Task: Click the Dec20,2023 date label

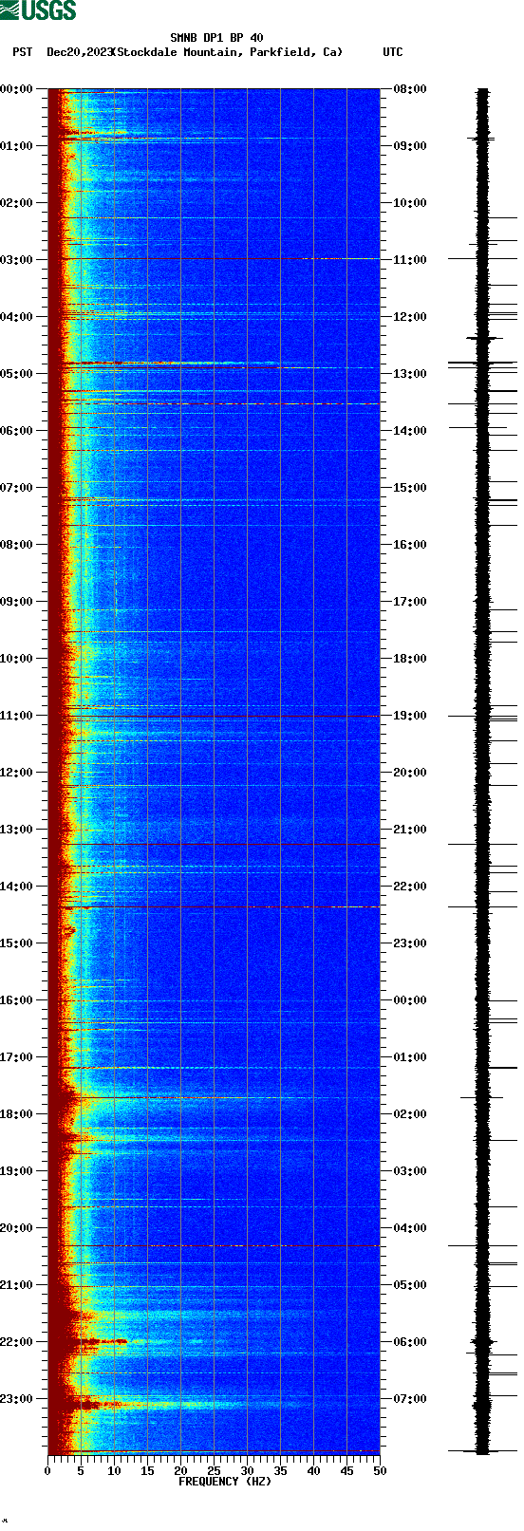Action: click(x=80, y=52)
